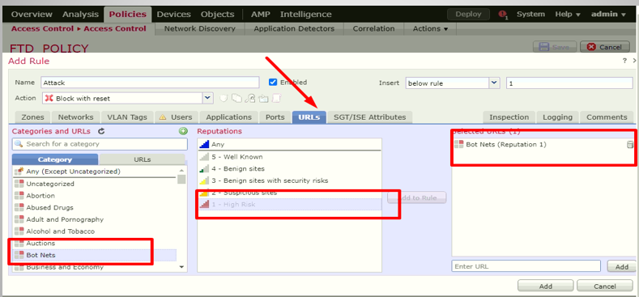The height and width of the screenshot is (297, 639).
Task: Expand the Help menu
Action: click(567, 15)
